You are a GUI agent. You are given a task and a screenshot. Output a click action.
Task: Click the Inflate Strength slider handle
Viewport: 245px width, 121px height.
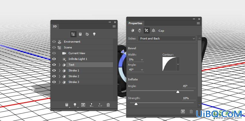(x=136, y=104)
